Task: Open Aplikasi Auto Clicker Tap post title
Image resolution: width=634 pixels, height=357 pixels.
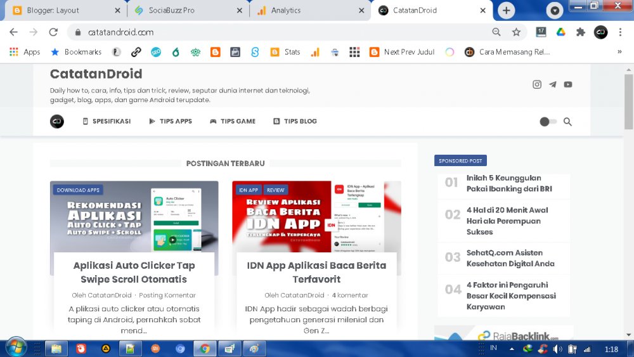Action: tap(134, 272)
